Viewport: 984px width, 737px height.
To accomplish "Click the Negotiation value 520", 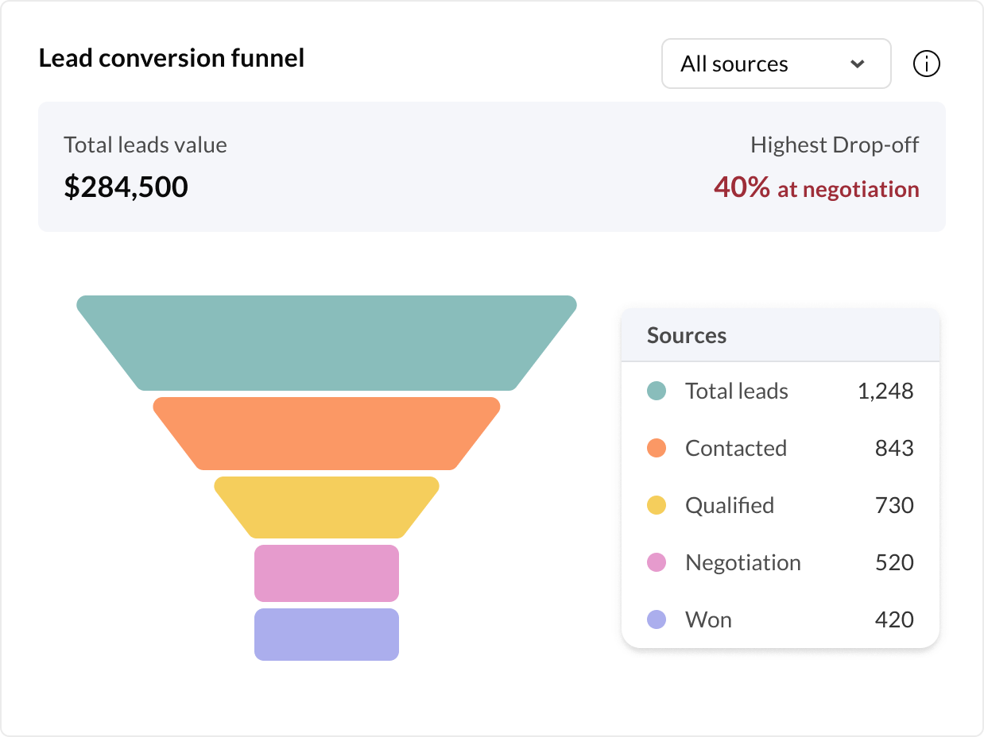I will point(893,562).
